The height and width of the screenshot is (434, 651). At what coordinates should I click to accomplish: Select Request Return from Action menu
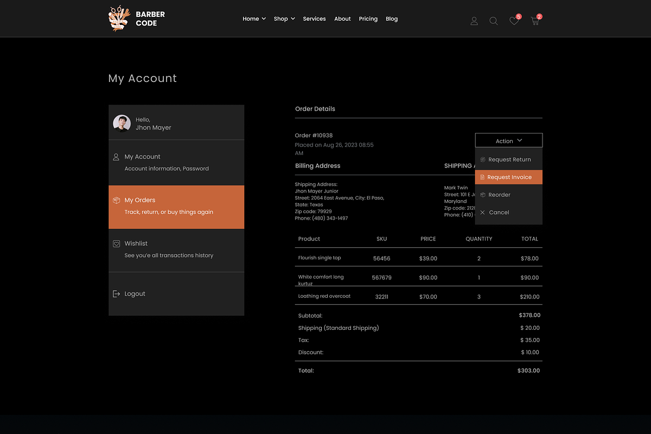509,159
